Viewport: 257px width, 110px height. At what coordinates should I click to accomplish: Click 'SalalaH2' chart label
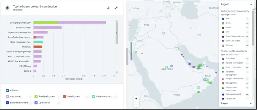pyautogui.click(x=27, y=71)
